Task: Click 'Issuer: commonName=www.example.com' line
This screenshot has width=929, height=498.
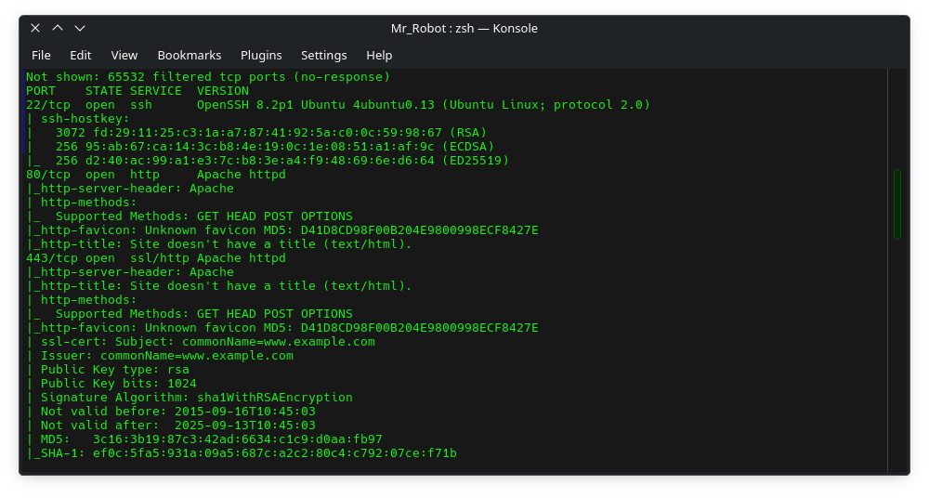Action: 160,356
